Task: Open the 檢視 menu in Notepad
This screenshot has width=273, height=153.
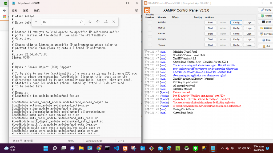Action: pyautogui.click(x=37, y=11)
